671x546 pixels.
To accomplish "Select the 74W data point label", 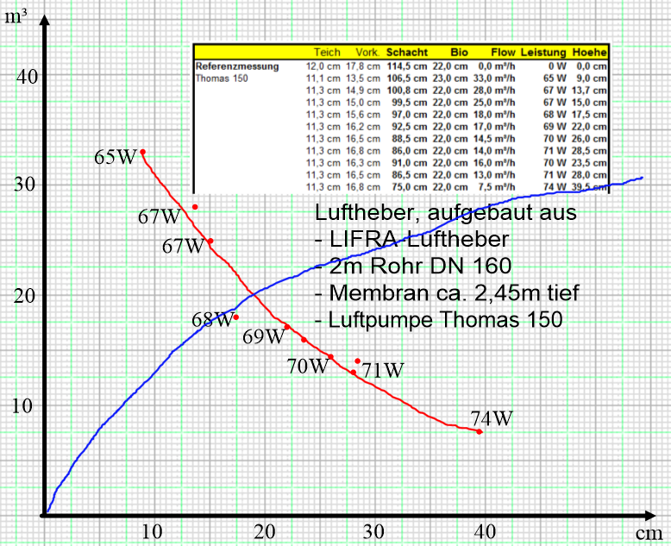I will point(492,418).
